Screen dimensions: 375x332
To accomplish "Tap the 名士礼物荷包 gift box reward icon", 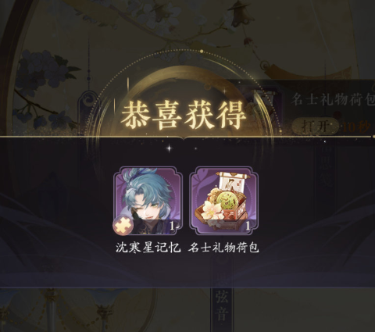I will point(224,201).
